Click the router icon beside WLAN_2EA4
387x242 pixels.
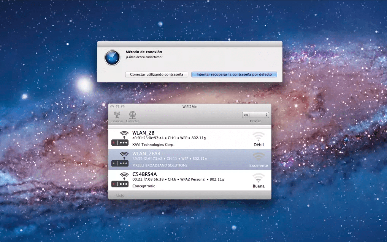click(x=120, y=159)
